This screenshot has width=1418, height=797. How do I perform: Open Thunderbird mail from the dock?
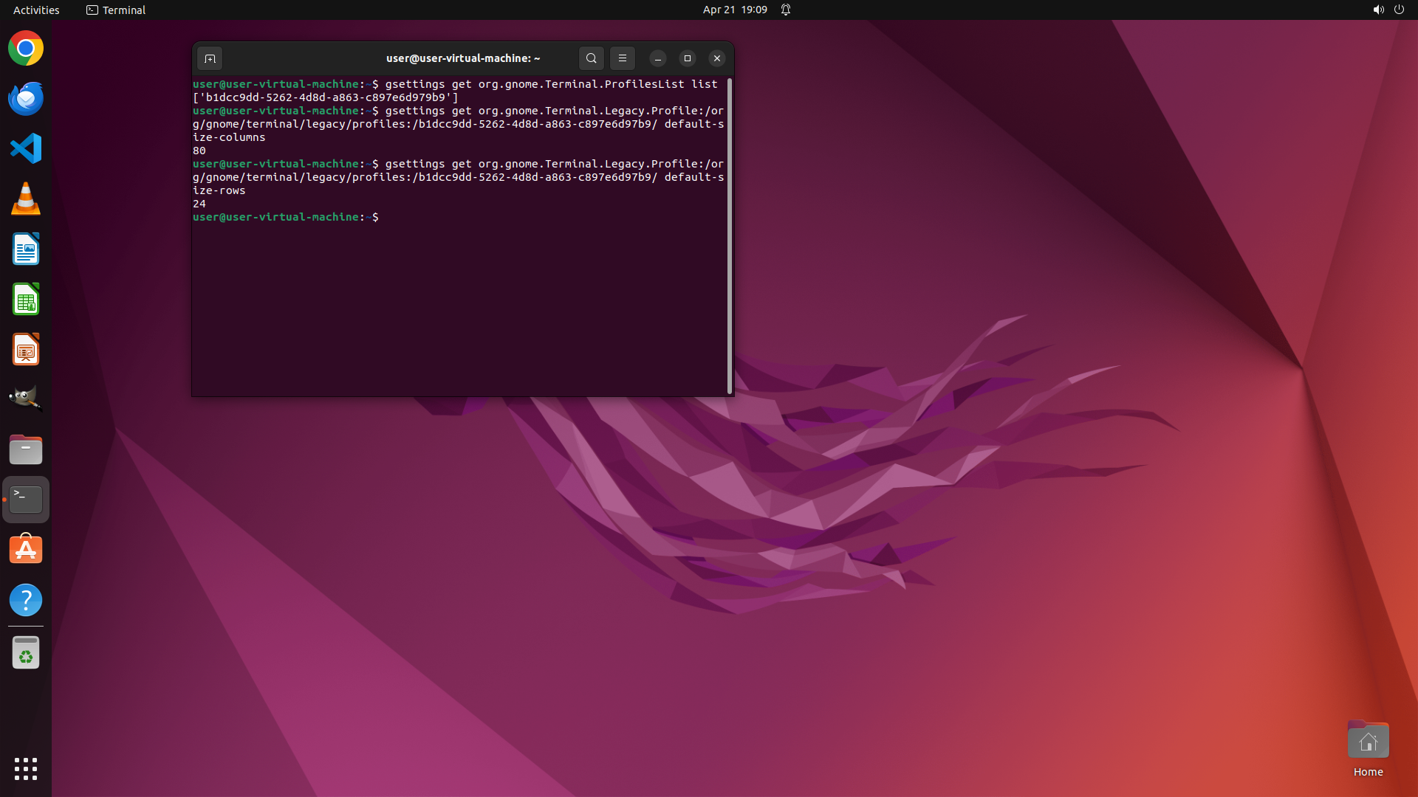26,99
